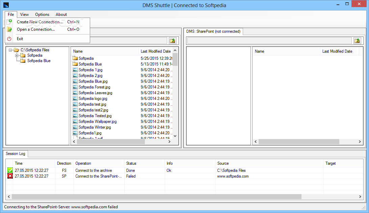
Task: Click the open folder icon of C:\Softpedia Files
Action: (17, 50)
